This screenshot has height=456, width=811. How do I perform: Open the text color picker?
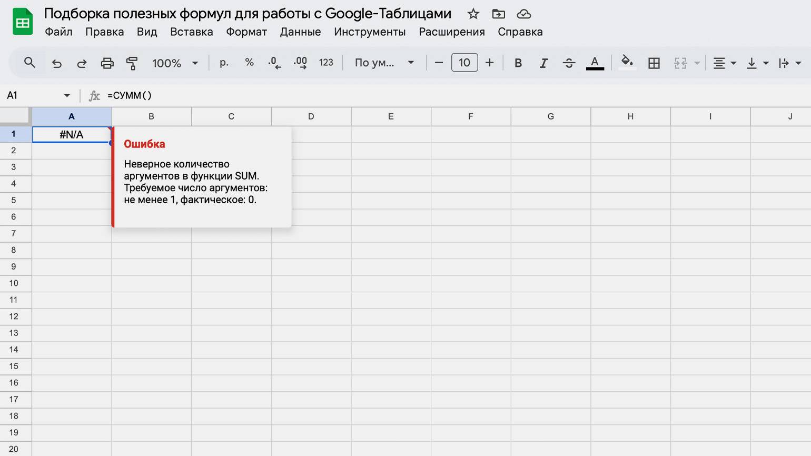click(x=595, y=63)
